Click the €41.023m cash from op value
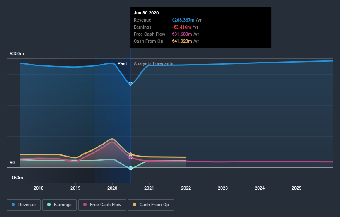The image size is (340, 217). point(182,41)
